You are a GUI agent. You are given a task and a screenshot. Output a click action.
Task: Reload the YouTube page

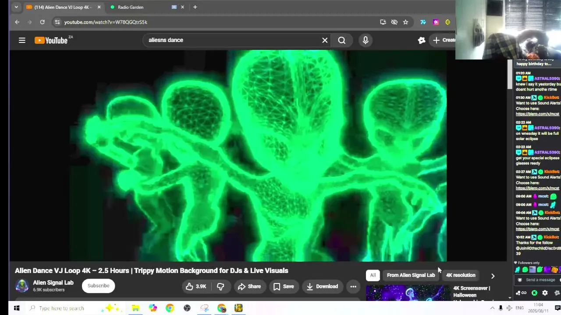[42, 22]
